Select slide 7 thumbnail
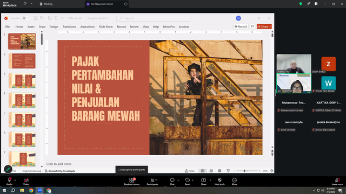346x194 pixels. click(x=22, y=158)
